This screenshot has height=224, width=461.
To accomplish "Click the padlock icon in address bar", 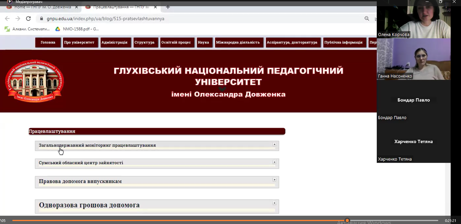I will click(x=42, y=19).
